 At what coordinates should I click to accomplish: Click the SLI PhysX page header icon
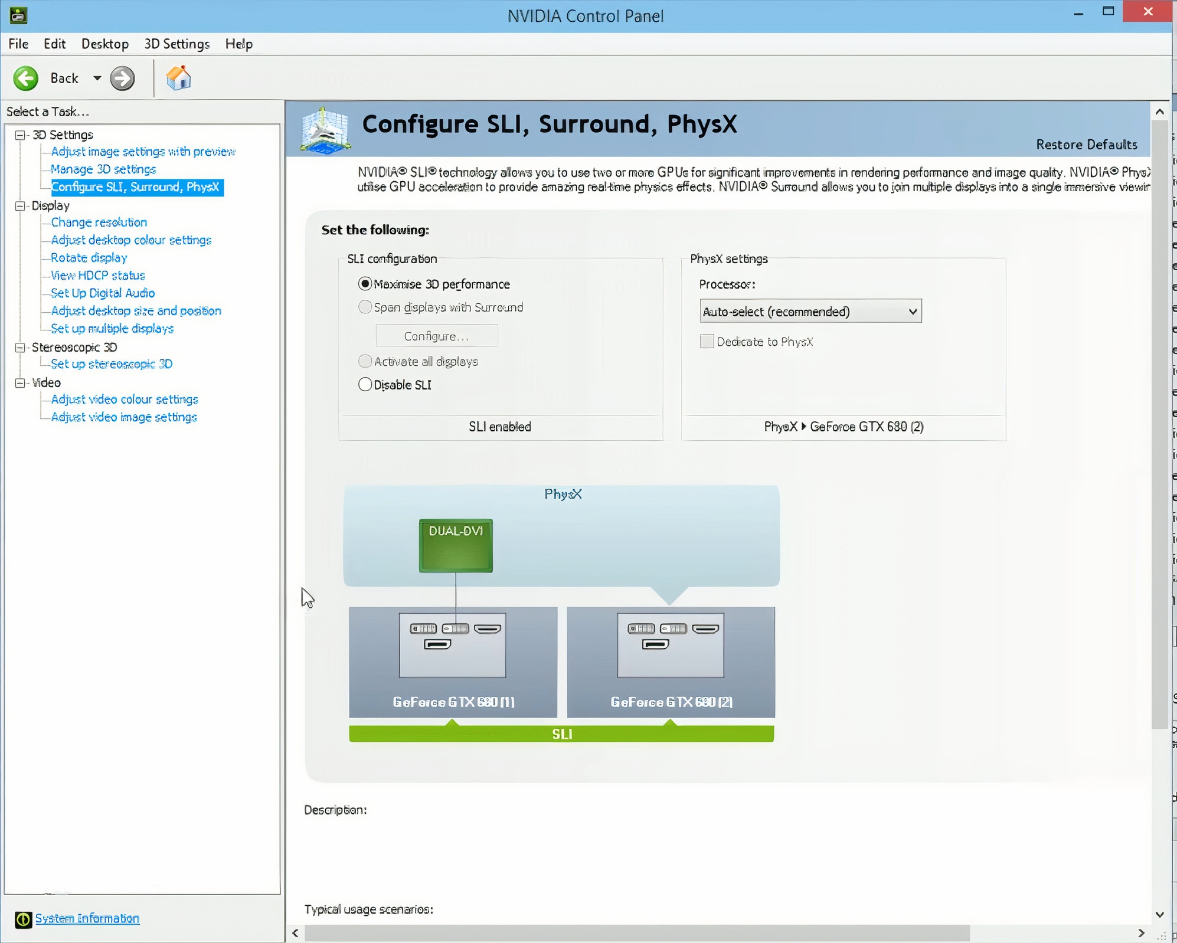coord(325,130)
